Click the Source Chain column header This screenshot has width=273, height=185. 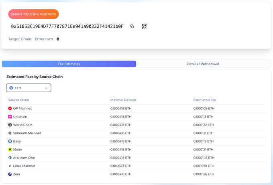[x=18, y=100]
